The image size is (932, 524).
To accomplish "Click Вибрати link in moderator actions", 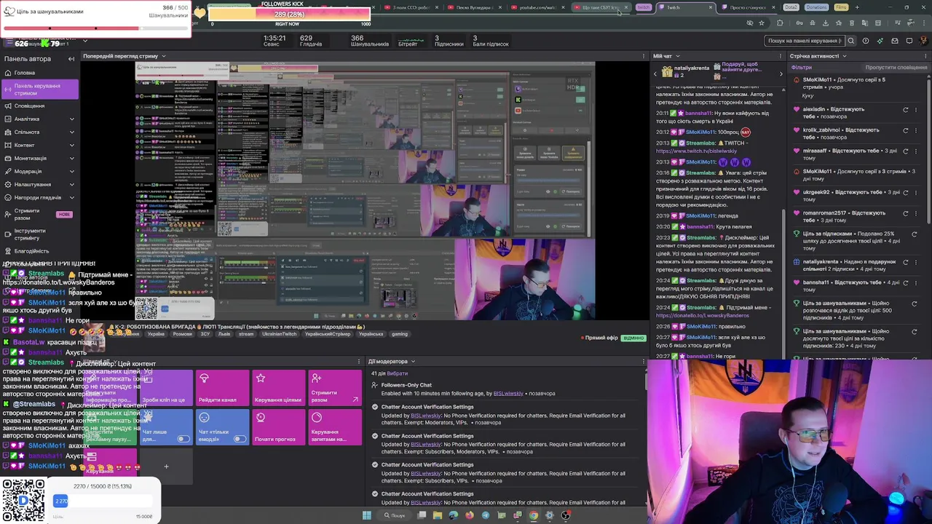I will [x=397, y=373].
